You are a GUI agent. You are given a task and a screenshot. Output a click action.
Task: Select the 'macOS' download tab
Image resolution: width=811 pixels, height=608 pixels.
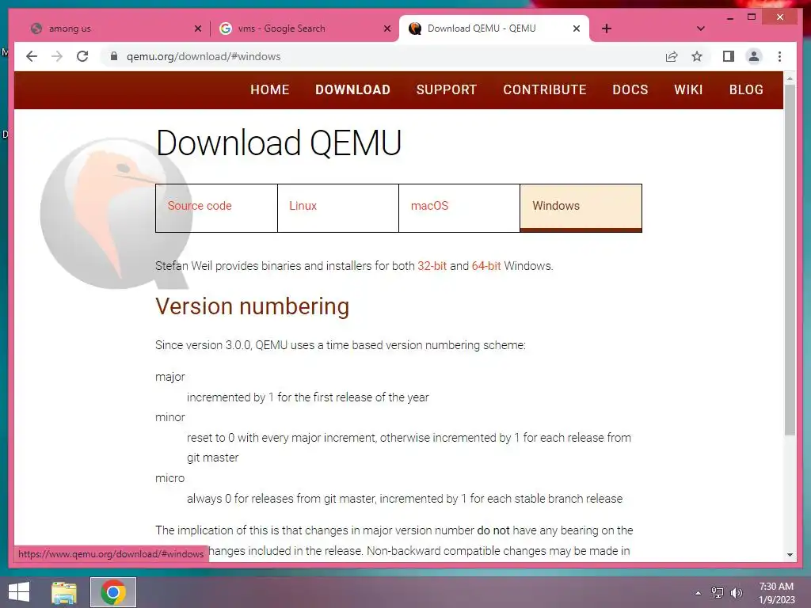(459, 208)
